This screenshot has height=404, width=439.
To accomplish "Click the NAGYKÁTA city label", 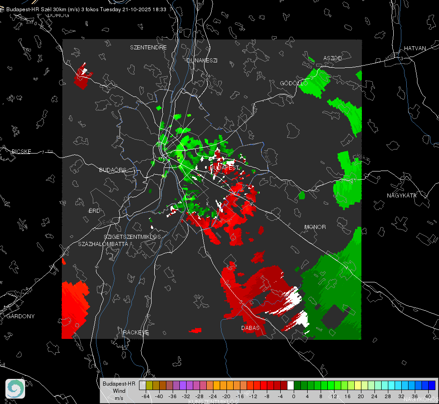I will pos(402,195).
